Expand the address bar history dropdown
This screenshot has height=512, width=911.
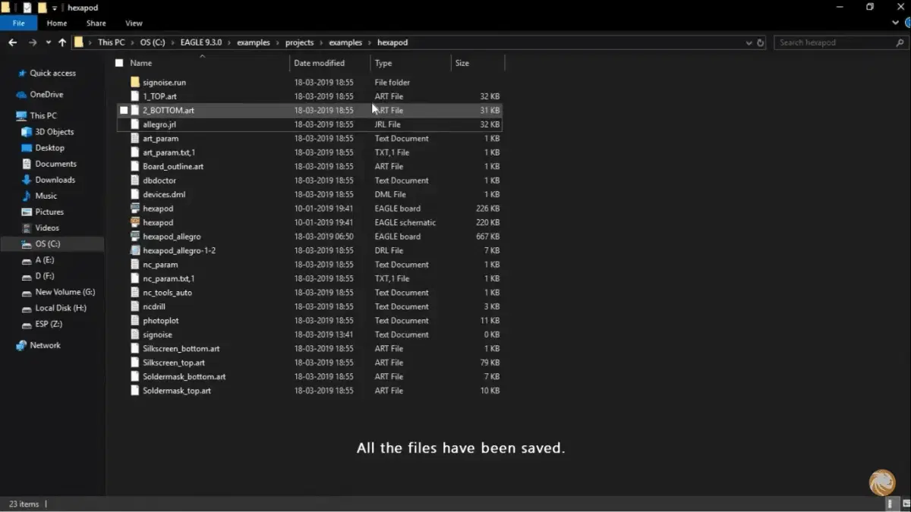pyautogui.click(x=749, y=43)
